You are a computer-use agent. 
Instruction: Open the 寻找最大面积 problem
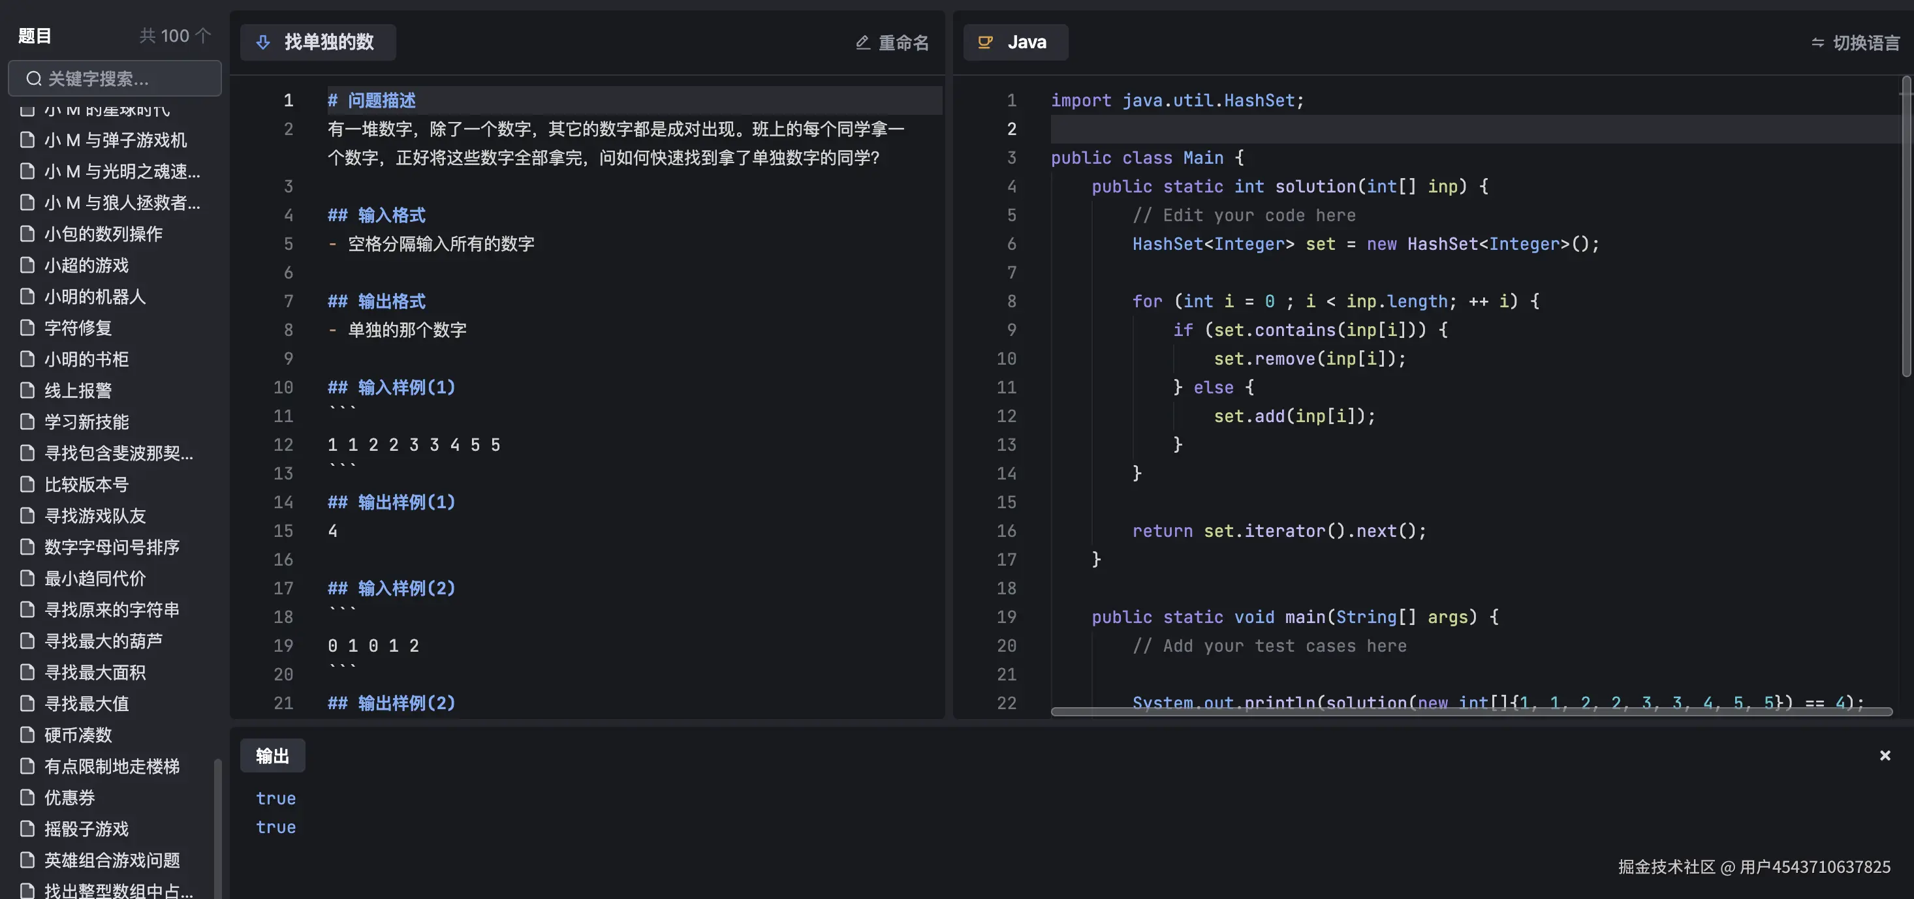tap(95, 673)
